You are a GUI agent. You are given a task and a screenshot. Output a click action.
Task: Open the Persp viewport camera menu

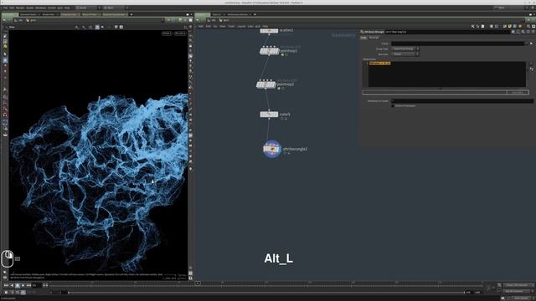pos(167,33)
